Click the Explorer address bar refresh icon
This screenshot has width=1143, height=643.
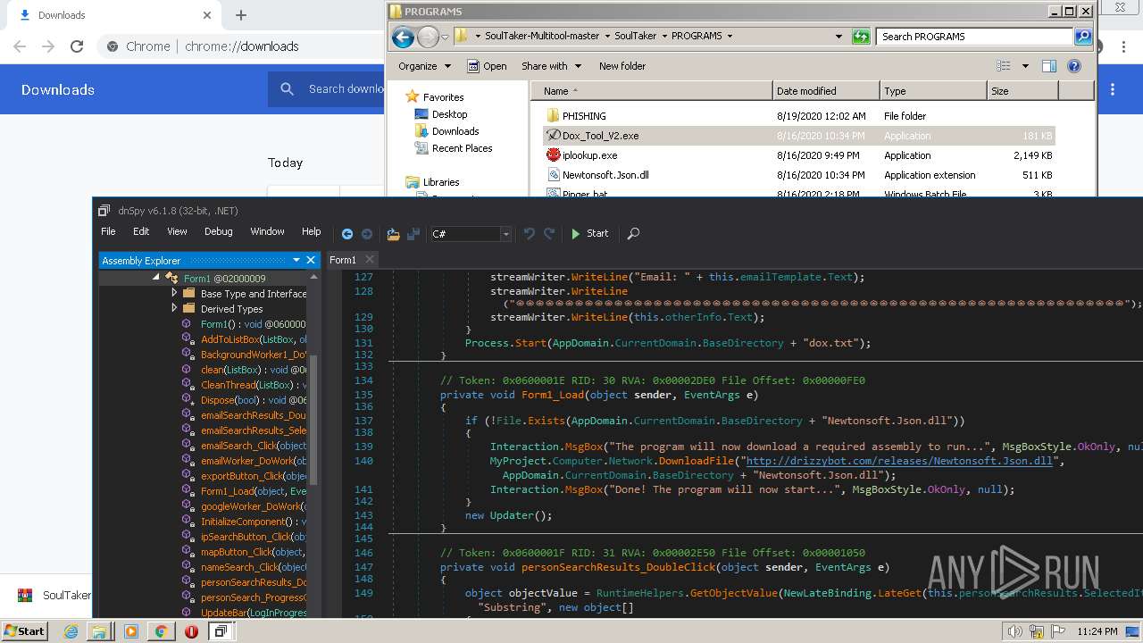point(861,37)
